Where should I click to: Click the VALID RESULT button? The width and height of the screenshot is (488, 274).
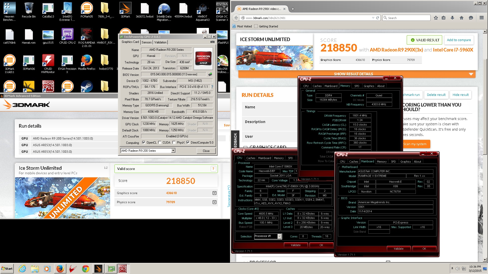[x=424, y=40]
